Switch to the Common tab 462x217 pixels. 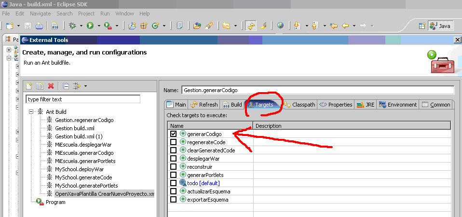pos(436,105)
